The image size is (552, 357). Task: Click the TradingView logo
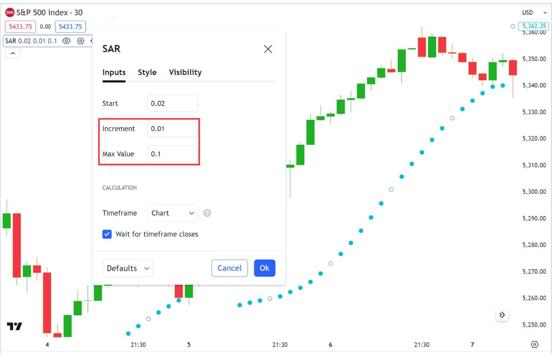click(14, 326)
